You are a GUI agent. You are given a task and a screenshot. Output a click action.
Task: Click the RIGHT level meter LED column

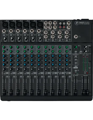[87, 63]
